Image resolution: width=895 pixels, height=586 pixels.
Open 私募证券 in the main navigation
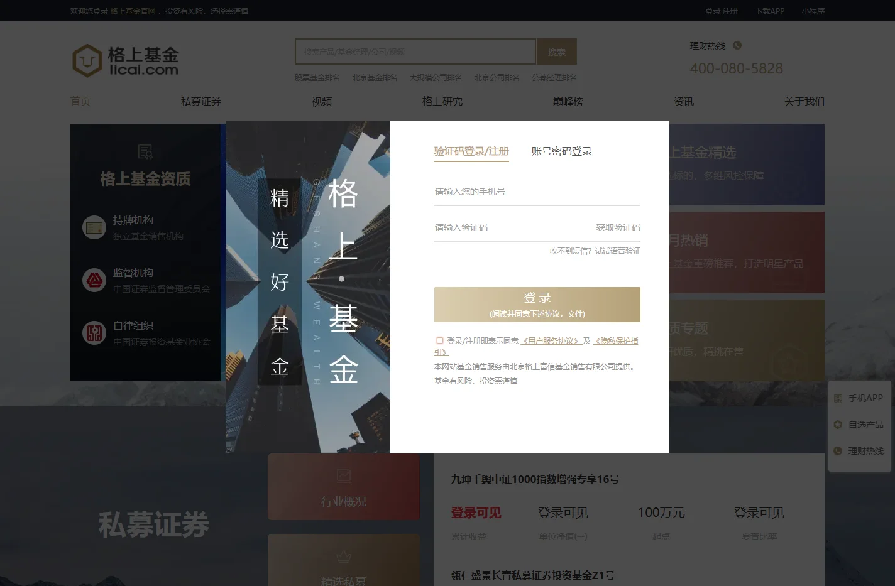click(x=201, y=102)
